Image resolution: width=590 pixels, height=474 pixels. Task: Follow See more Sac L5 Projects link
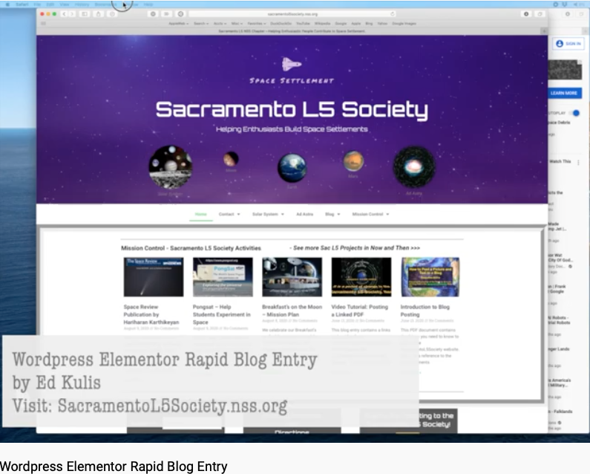tap(355, 248)
